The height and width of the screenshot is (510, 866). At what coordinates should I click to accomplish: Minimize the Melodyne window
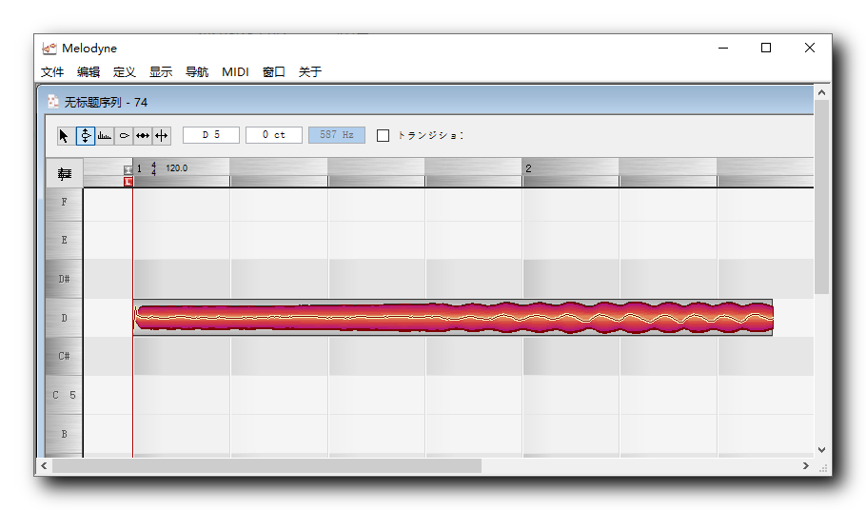723,48
